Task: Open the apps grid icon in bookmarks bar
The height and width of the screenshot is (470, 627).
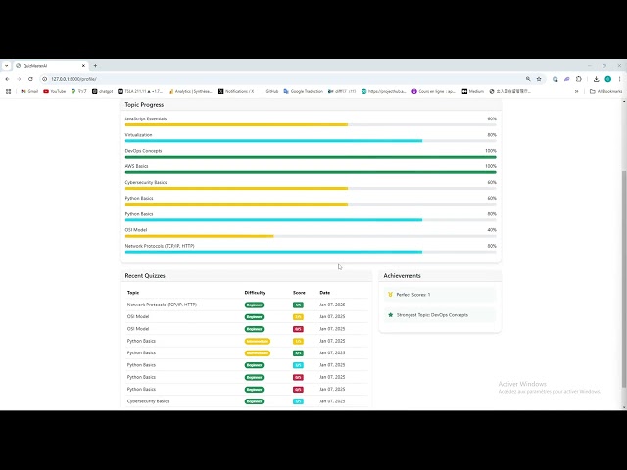Action: pyautogui.click(x=8, y=91)
